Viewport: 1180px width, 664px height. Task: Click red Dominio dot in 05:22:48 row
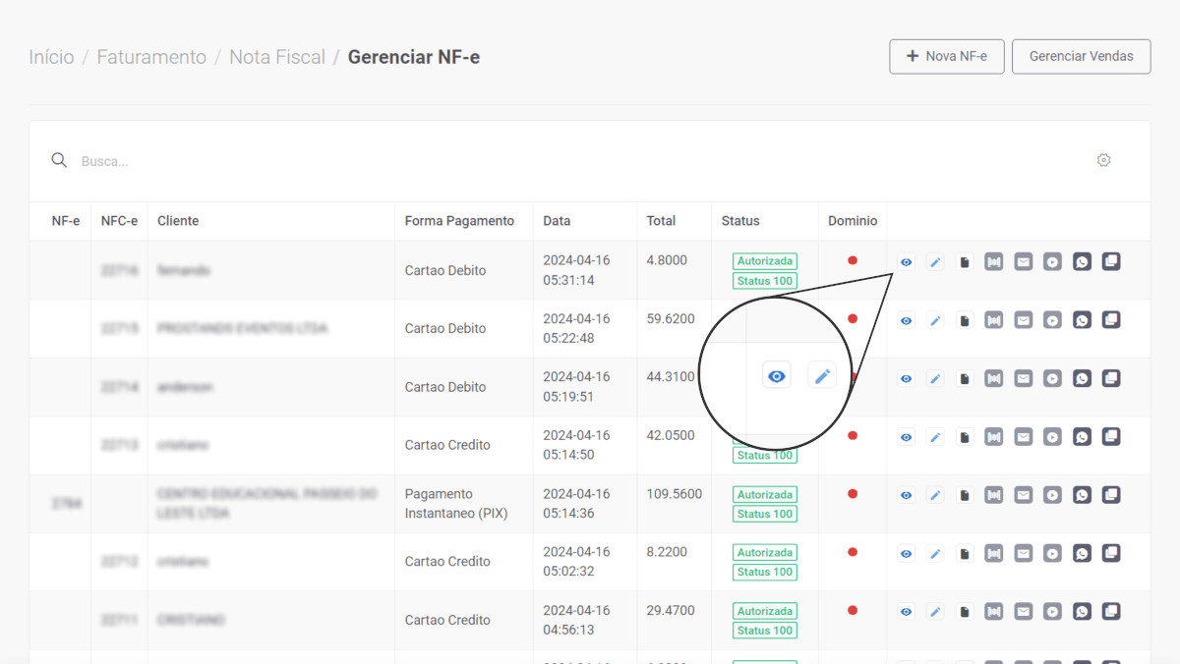point(853,318)
